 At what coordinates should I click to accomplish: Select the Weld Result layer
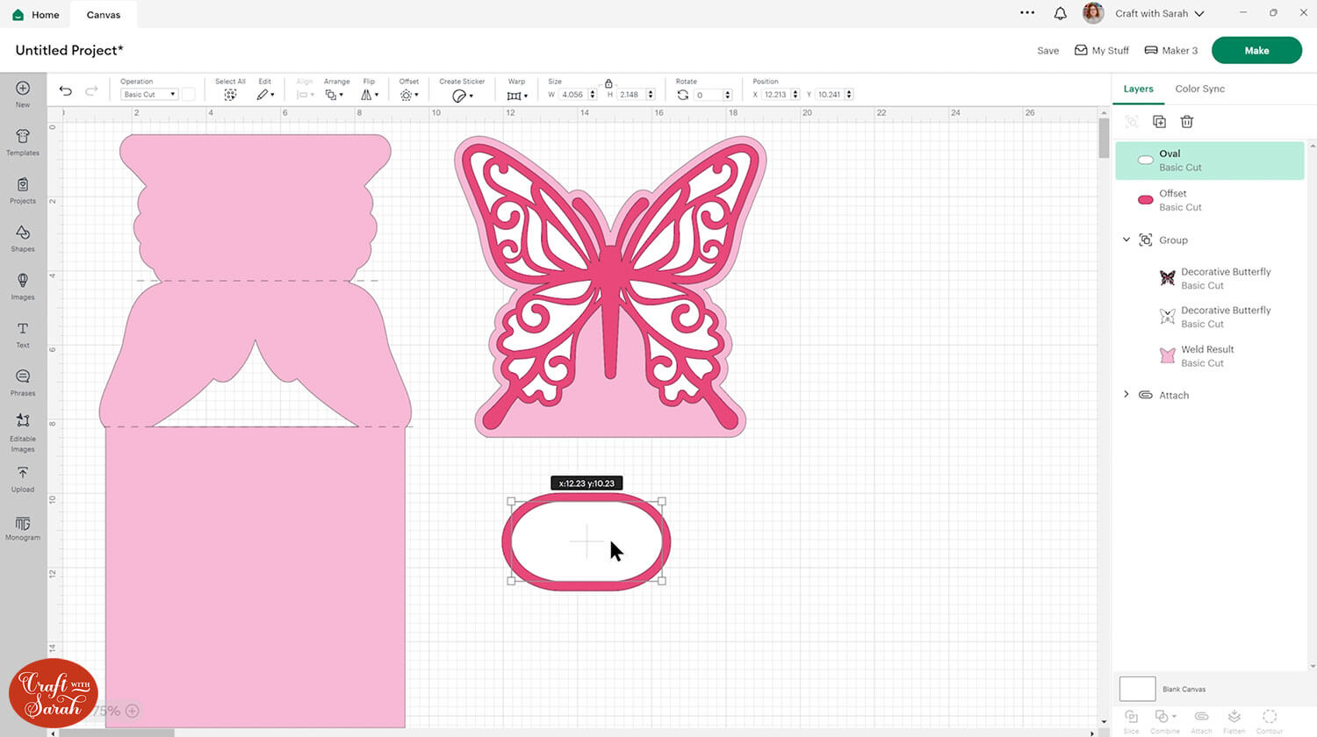point(1207,355)
